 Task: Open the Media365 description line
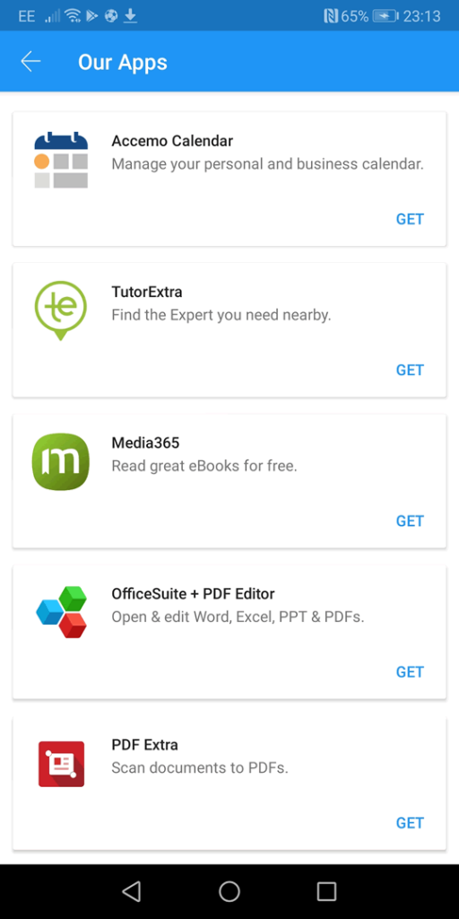204,467
